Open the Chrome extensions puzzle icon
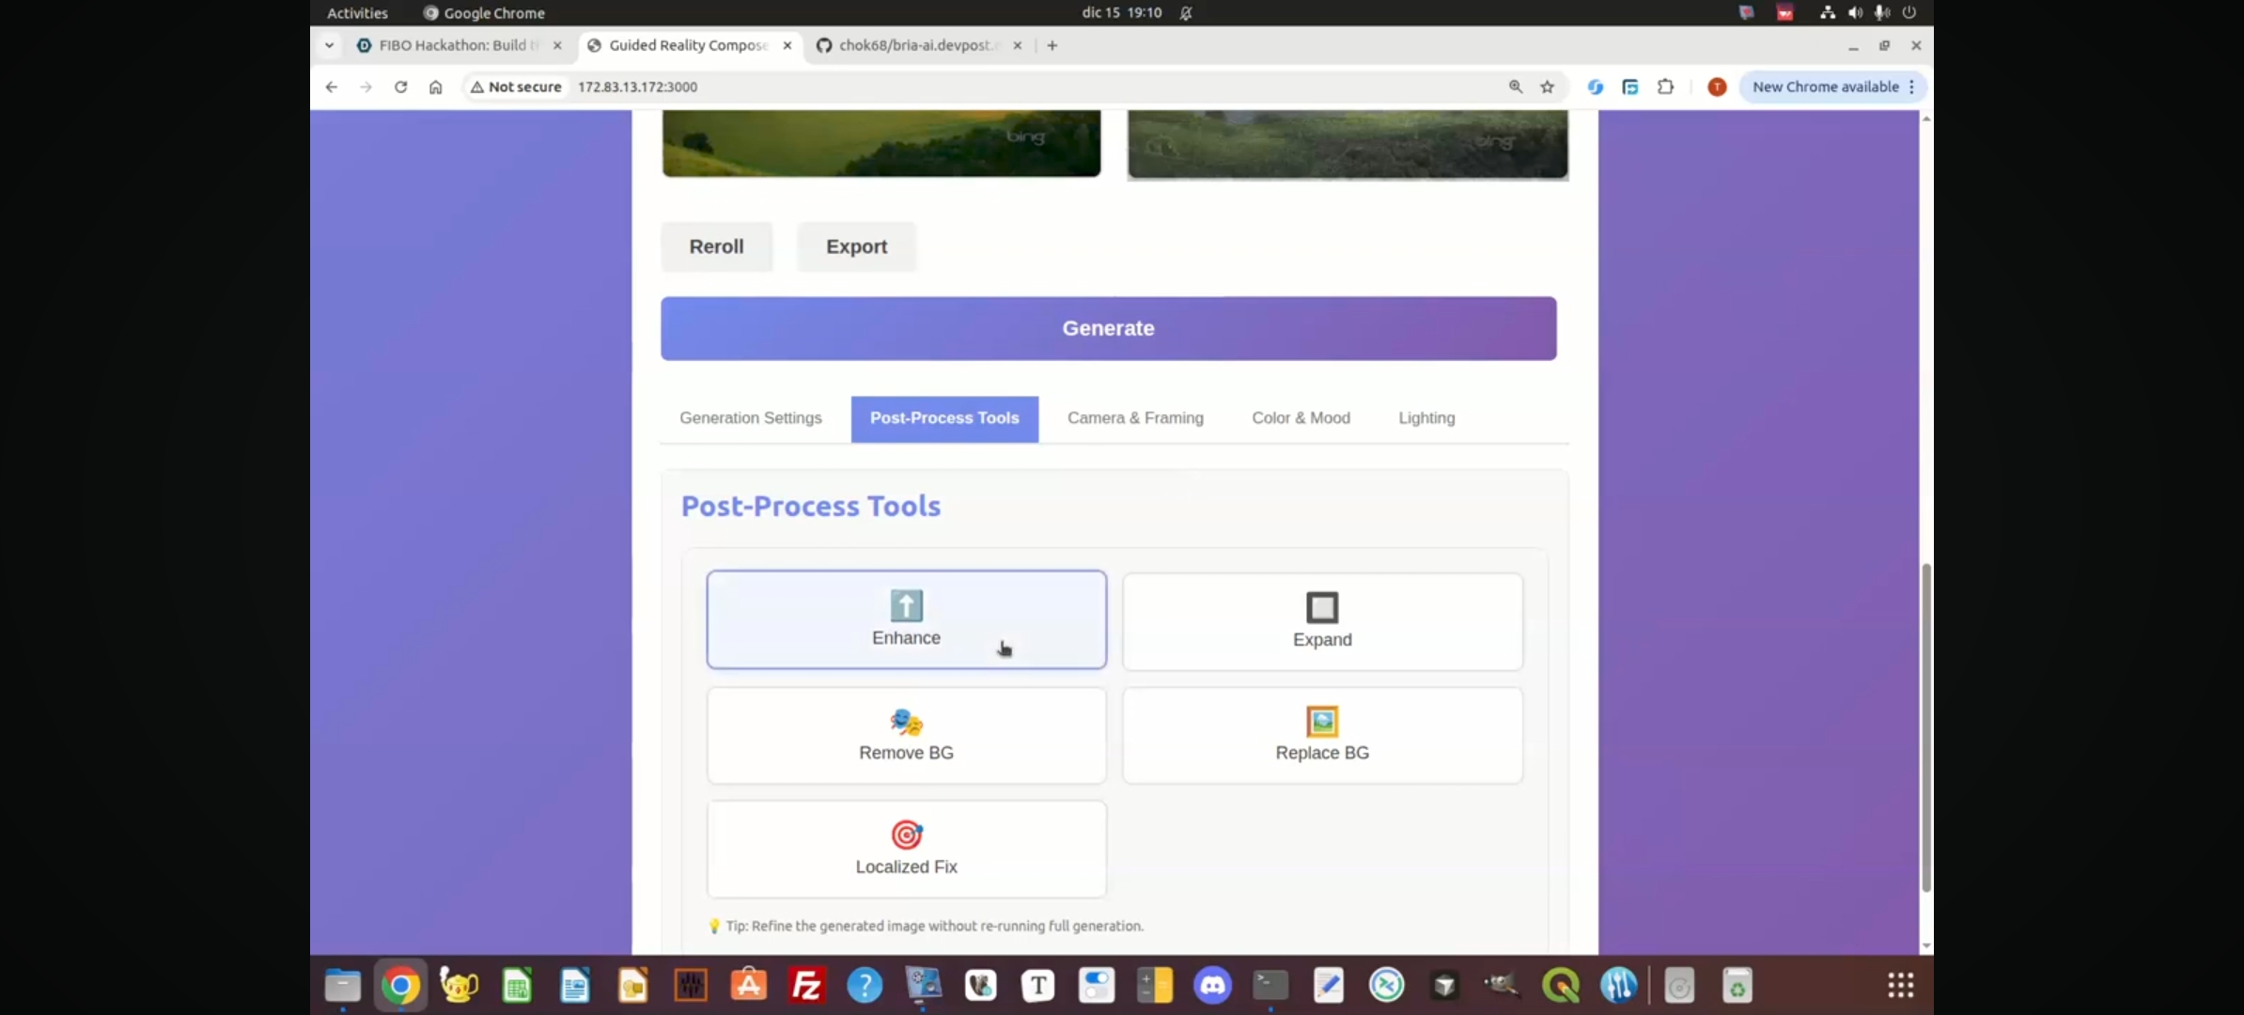The width and height of the screenshot is (2244, 1015). coord(1665,86)
